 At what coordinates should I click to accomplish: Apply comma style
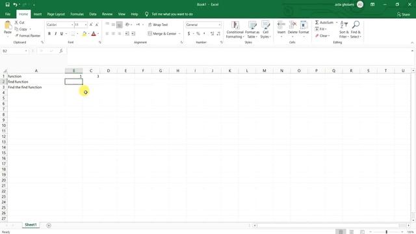pyautogui.click(x=204, y=34)
